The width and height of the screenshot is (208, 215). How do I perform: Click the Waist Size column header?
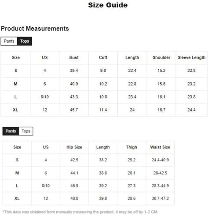click(160, 147)
